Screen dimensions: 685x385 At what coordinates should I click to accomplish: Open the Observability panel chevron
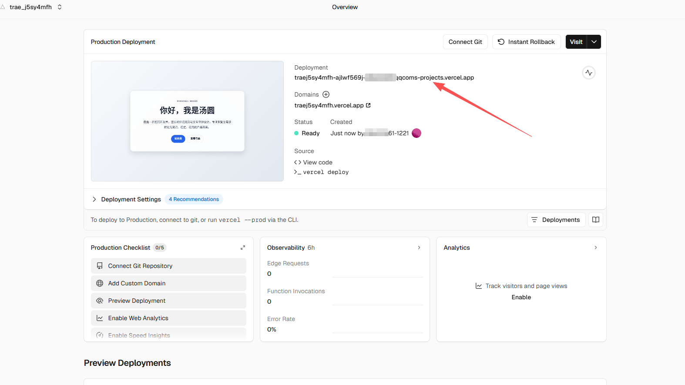coord(419,248)
